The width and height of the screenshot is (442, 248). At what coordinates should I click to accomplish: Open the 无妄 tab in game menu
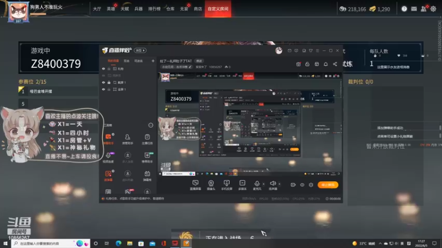184,9
